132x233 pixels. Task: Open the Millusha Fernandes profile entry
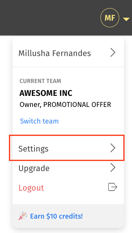(x=68, y=53)
